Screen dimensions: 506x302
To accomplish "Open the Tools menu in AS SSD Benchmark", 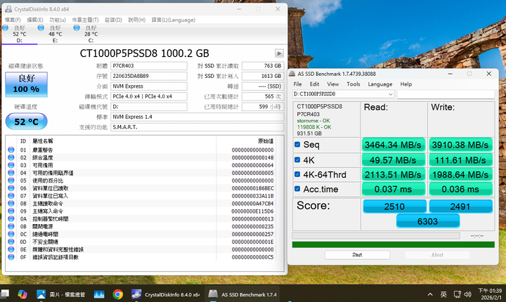I will point(353,84).
